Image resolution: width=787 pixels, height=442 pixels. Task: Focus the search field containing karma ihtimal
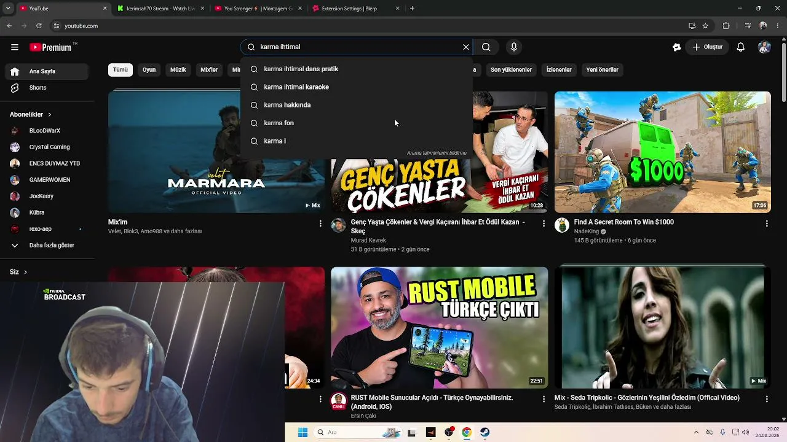(x=357, y=47)
